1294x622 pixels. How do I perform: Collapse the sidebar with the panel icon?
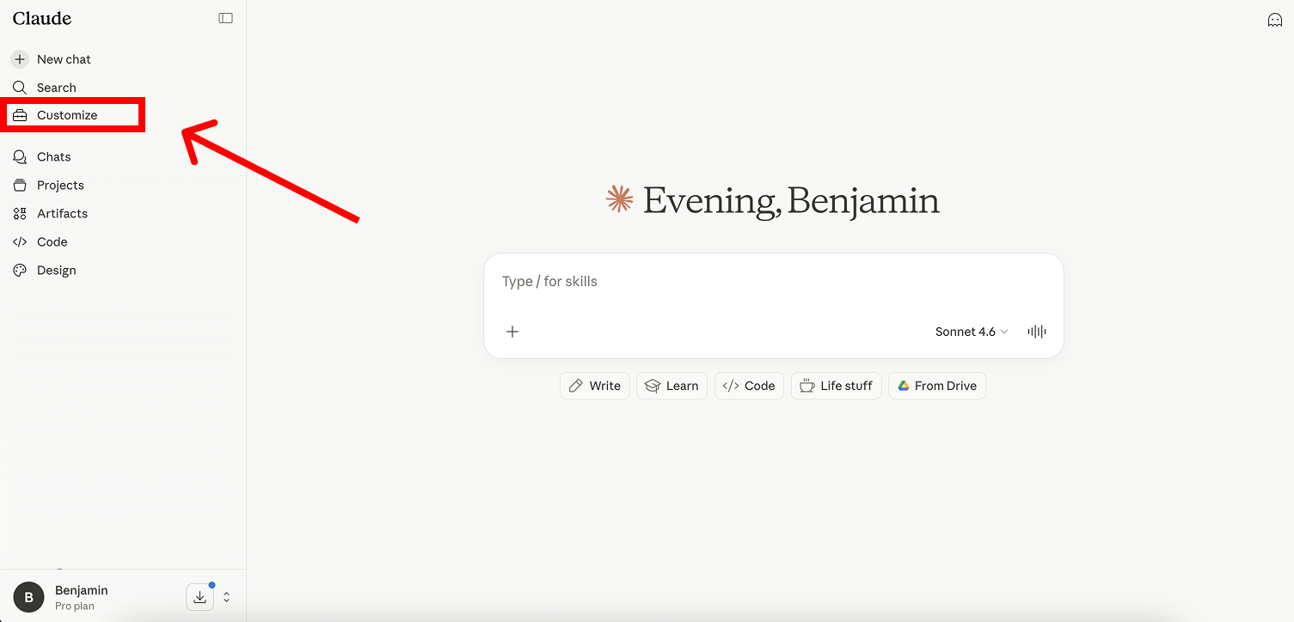[225, 18]
